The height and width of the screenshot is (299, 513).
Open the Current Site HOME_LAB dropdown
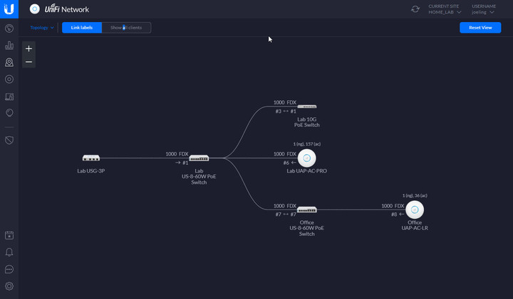click(x=445, y=9)
